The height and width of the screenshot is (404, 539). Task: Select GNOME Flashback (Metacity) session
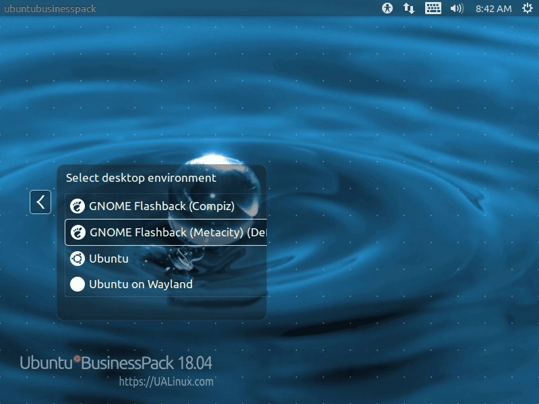[x=166, y=232]
